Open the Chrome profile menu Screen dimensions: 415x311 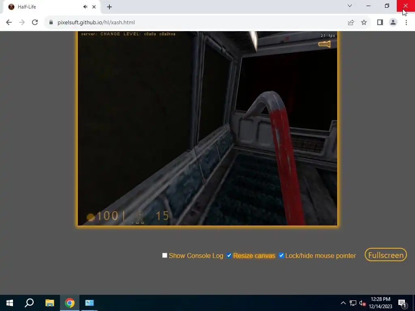click(x=393, y=23)
